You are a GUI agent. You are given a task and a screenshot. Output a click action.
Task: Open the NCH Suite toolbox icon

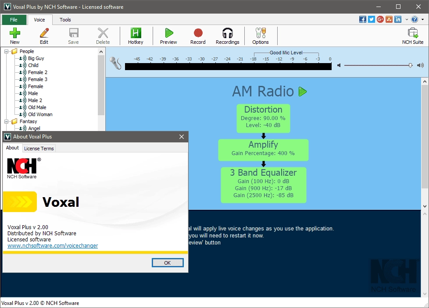coord(413,33)
